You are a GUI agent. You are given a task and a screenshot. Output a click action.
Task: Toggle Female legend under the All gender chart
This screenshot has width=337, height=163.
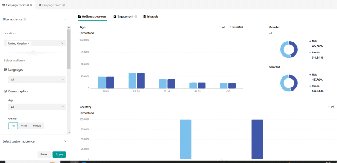coord(314,53)
